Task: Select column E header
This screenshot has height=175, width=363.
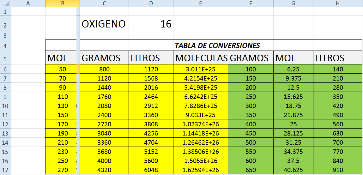Action: coord(201,3)
